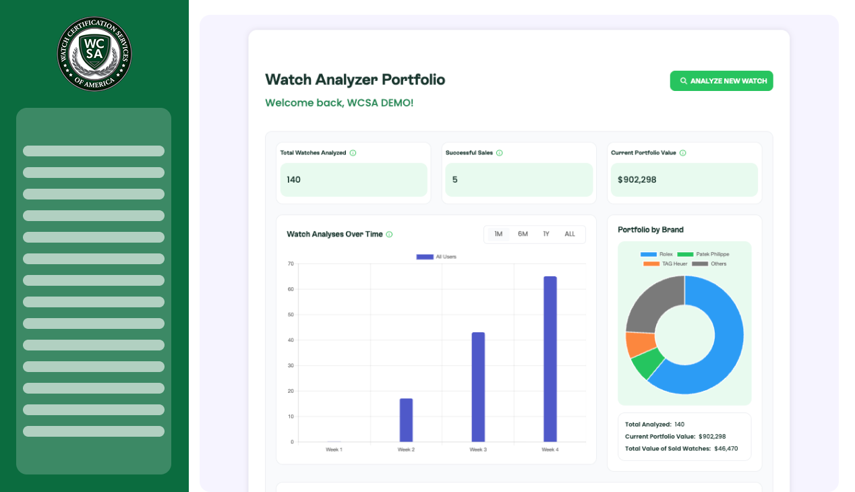
Task: Toggle Rolex in the brand legend
Action: (x=657, y=254)
